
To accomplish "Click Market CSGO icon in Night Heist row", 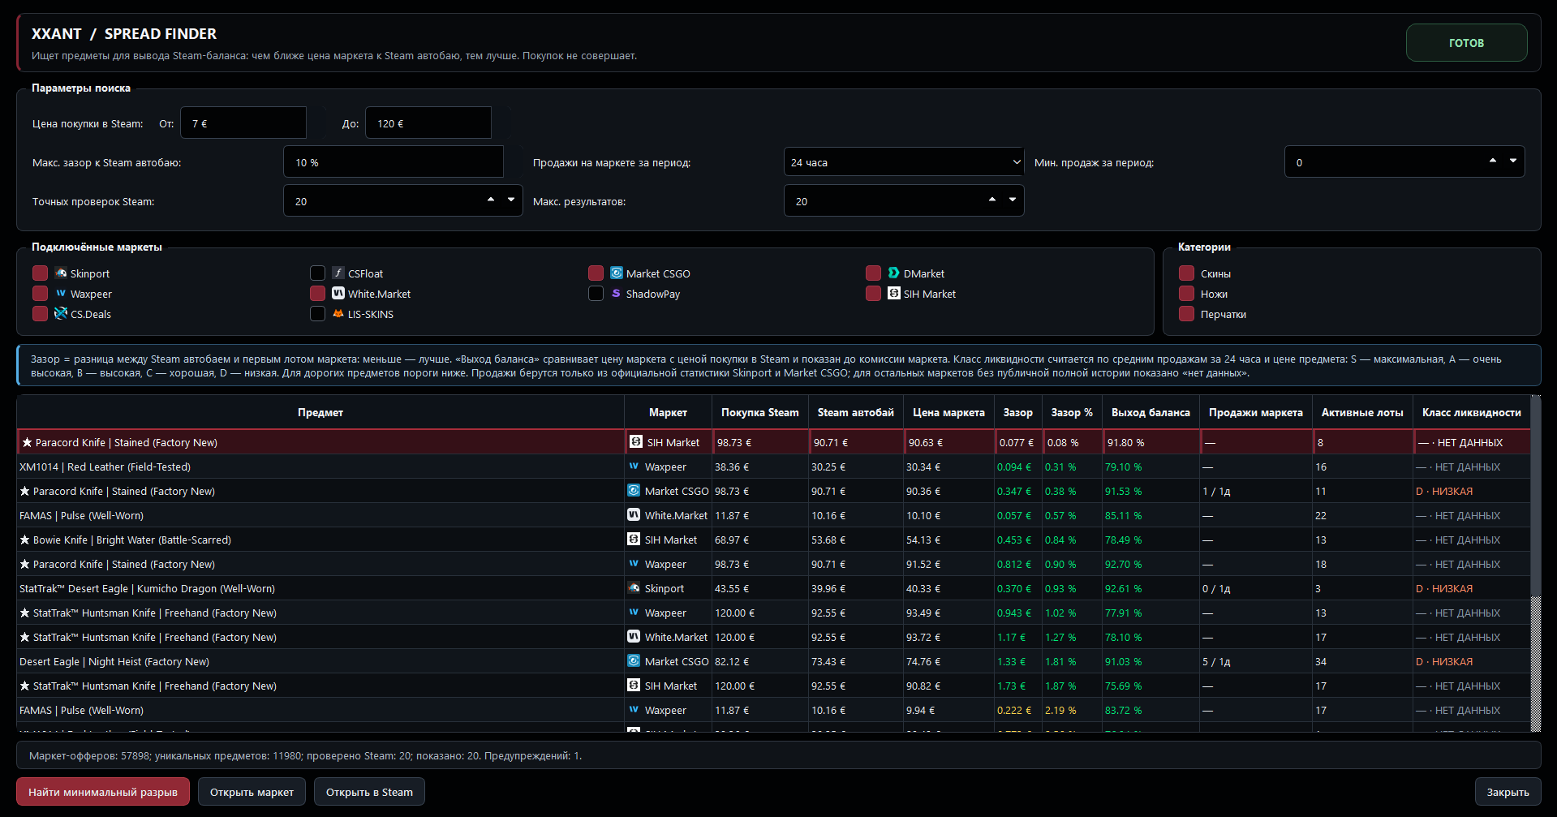I will 634,661.
